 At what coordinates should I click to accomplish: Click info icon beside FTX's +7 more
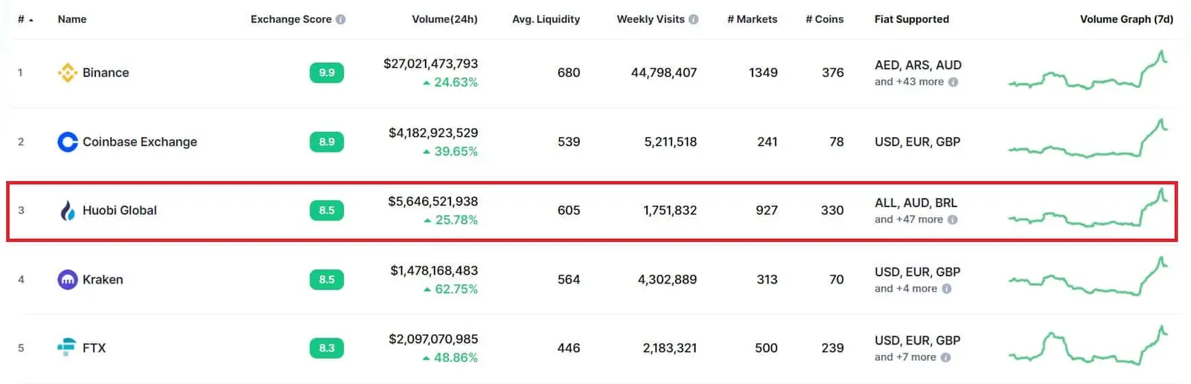[x=945, y=357]
